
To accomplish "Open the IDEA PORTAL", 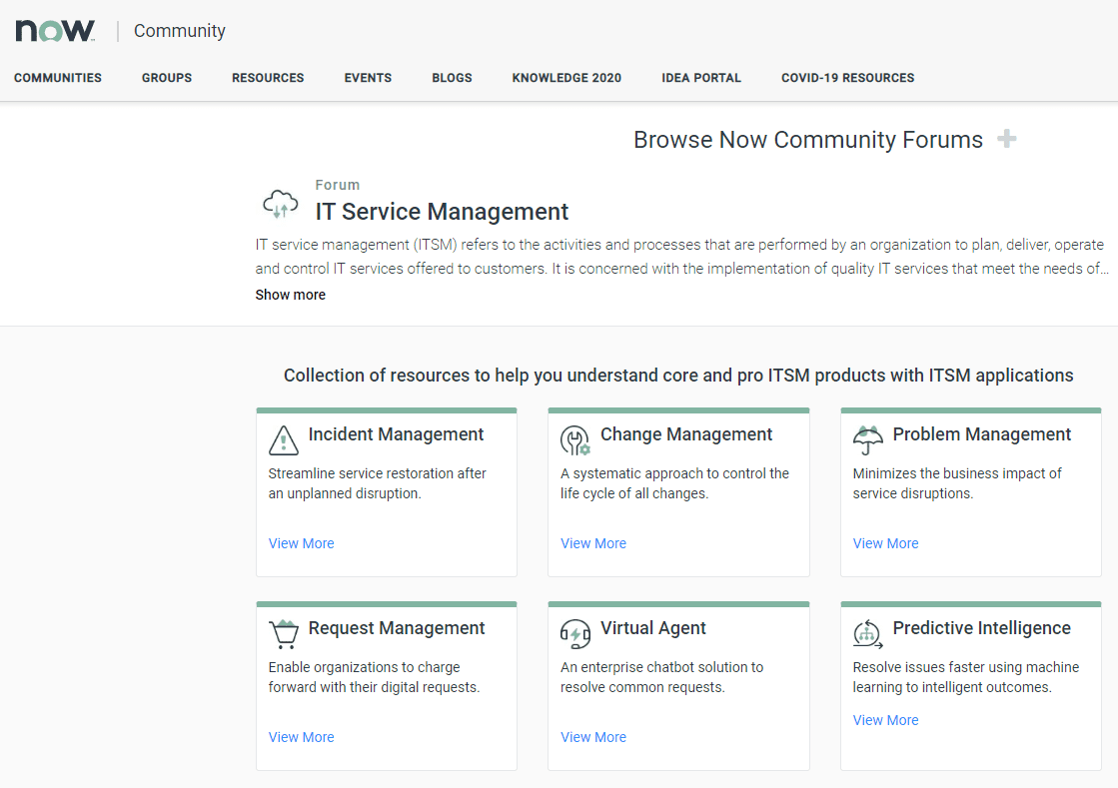I will (x=701, y=78).
